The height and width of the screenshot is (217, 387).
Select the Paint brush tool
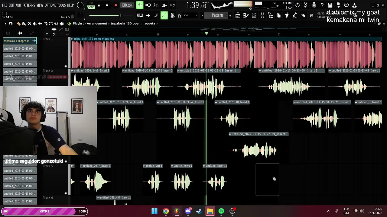[24, 24]
